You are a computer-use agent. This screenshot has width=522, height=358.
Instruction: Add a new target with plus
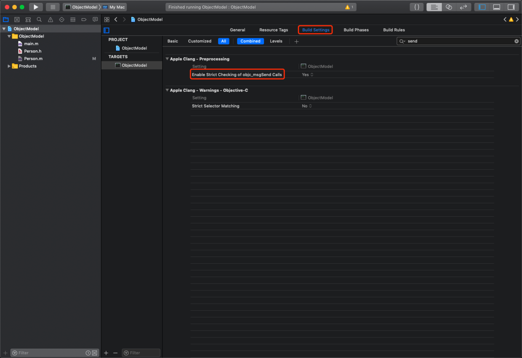click(x=106, y=353)
